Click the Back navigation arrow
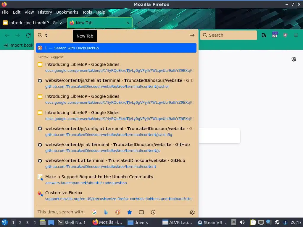This screenshot has width=303, height=227. (7, 35)
